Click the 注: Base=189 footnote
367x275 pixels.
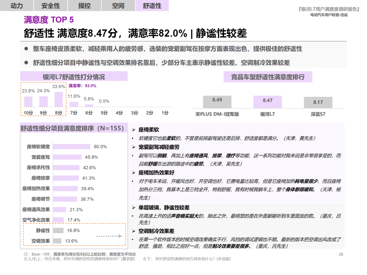(x=80, y=254)
